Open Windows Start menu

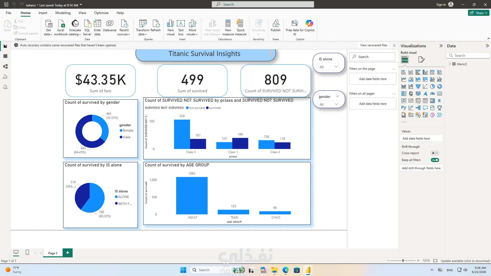[183, 270]
